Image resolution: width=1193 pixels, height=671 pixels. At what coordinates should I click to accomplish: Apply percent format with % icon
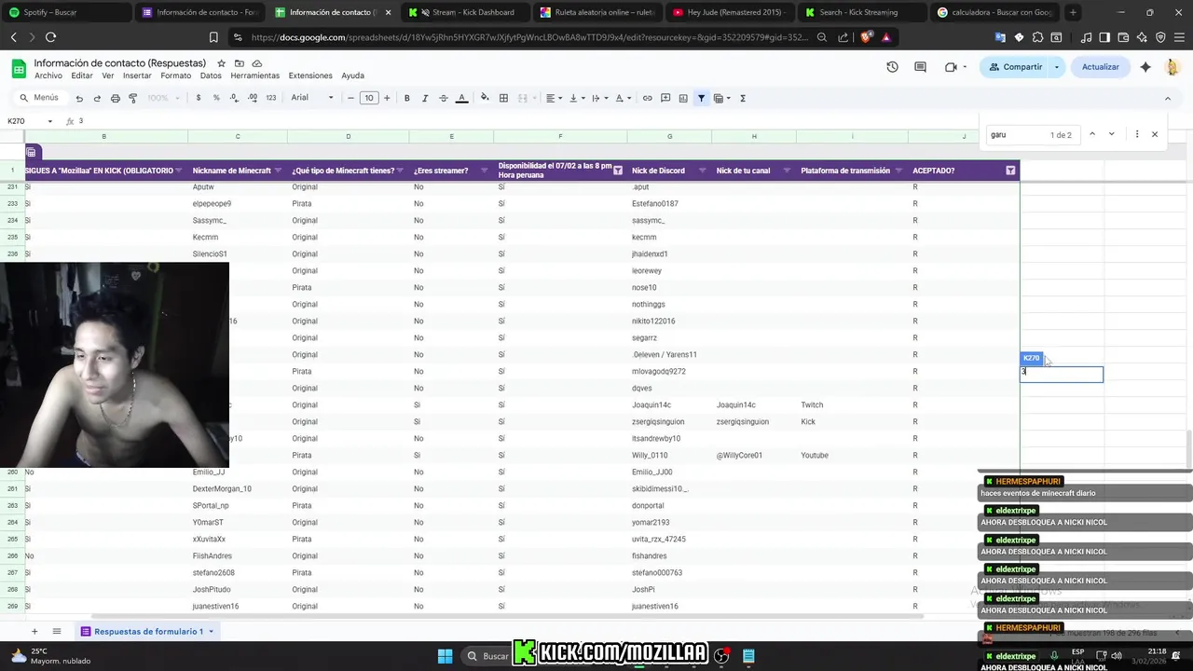216,98
